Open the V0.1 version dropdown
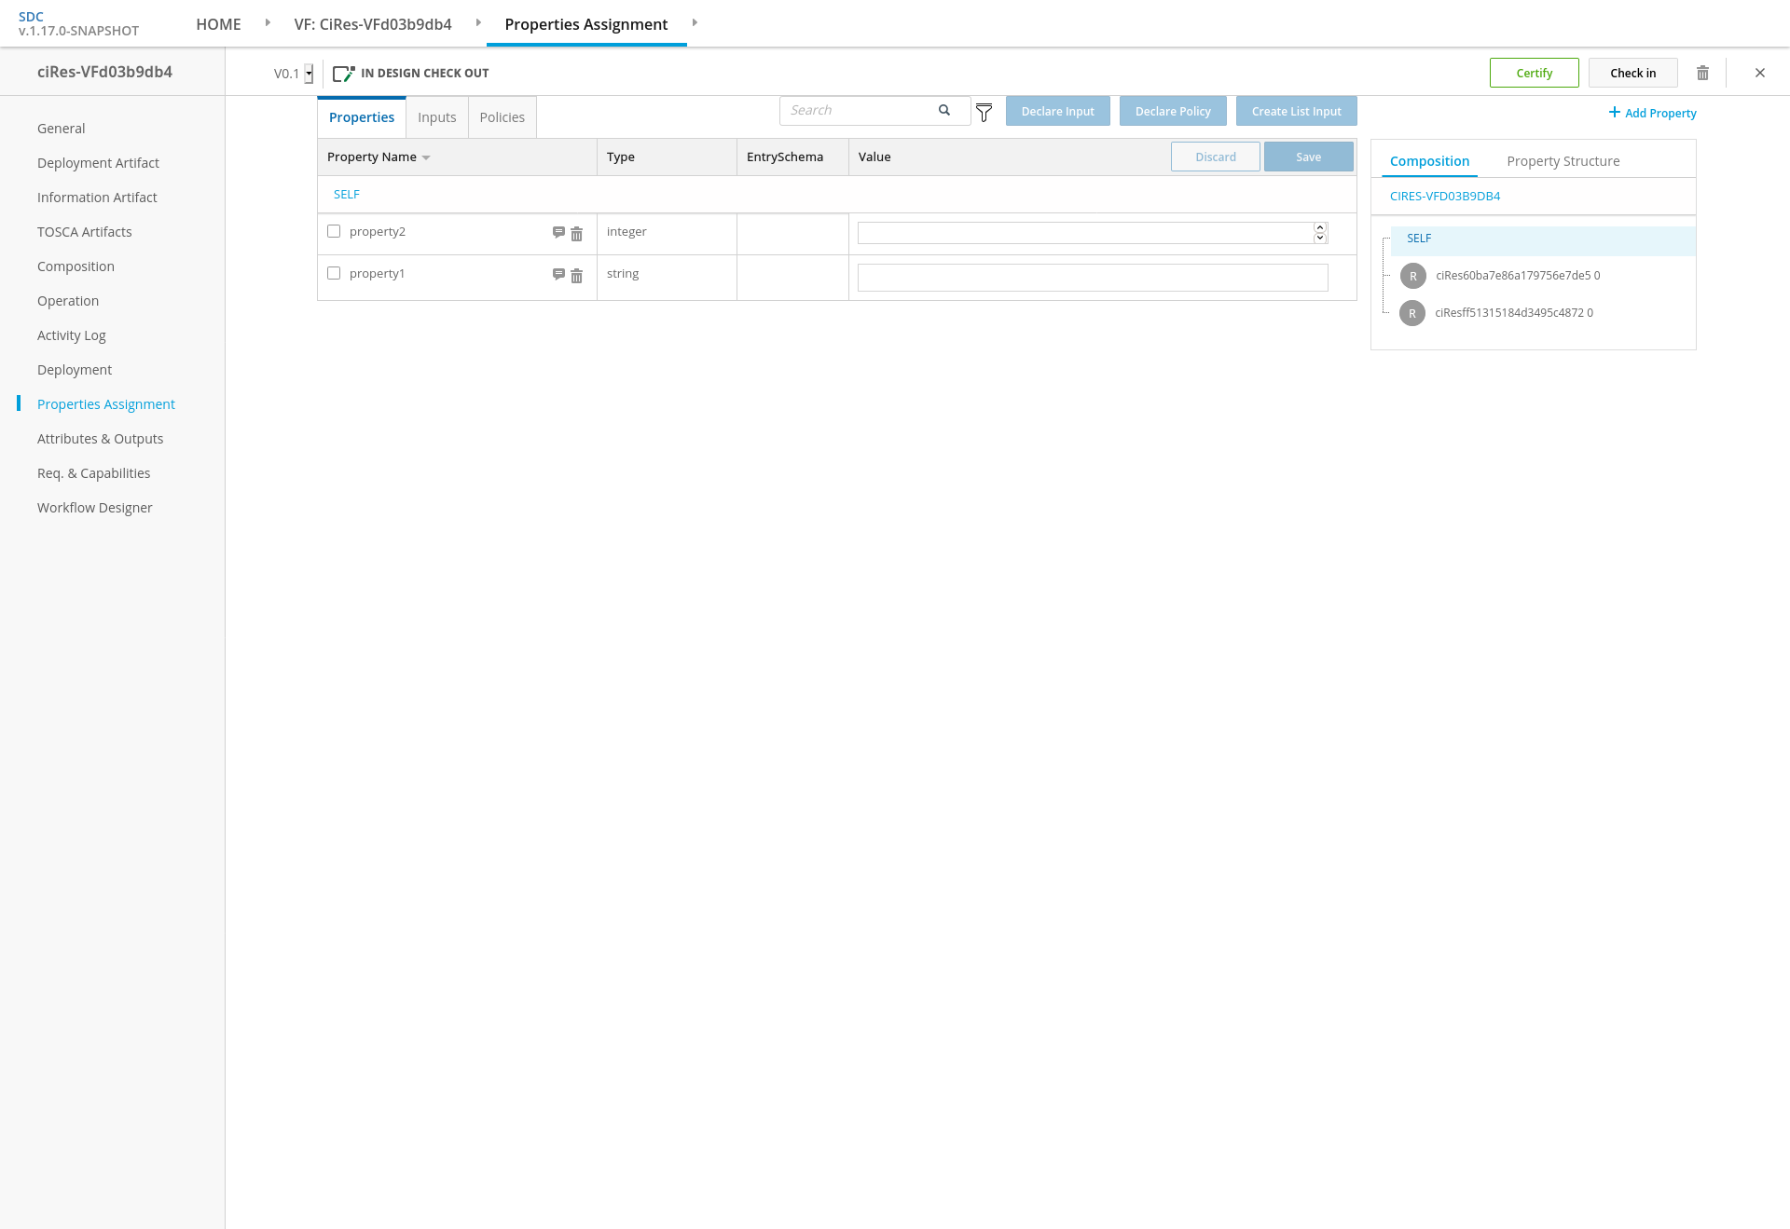Viewport: 1790px width, 1229px height. tap(309, 74)
